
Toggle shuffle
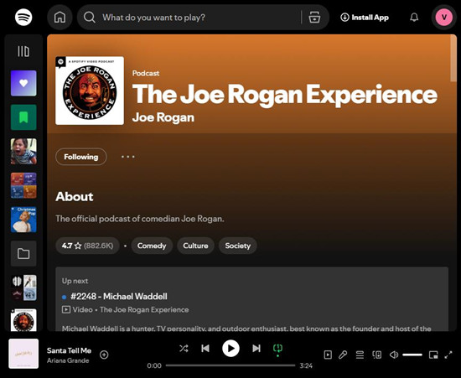[x=184, y=349]
